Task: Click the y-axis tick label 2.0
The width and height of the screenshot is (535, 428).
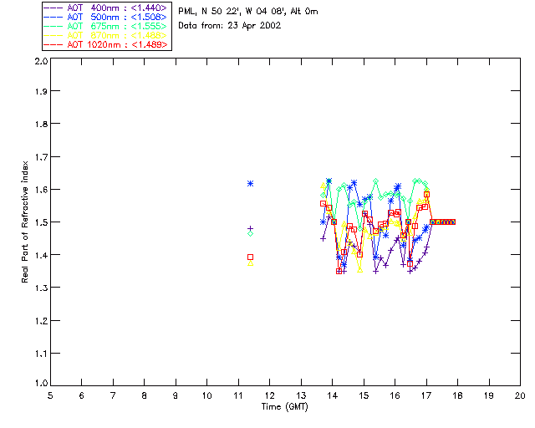Action: [41, 61]
